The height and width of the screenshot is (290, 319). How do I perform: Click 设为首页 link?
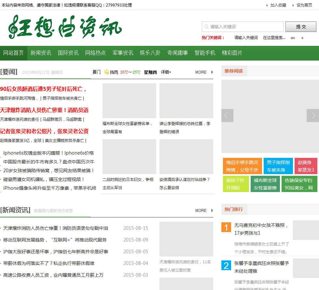[x=304, y=5]
